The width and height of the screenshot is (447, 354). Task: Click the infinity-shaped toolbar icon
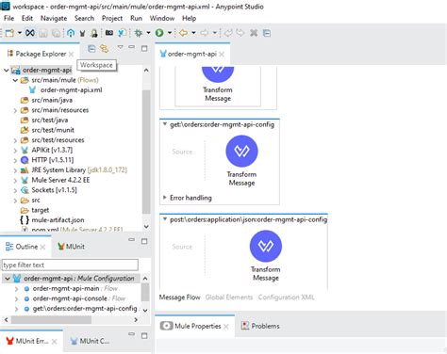tap(30, 33)
